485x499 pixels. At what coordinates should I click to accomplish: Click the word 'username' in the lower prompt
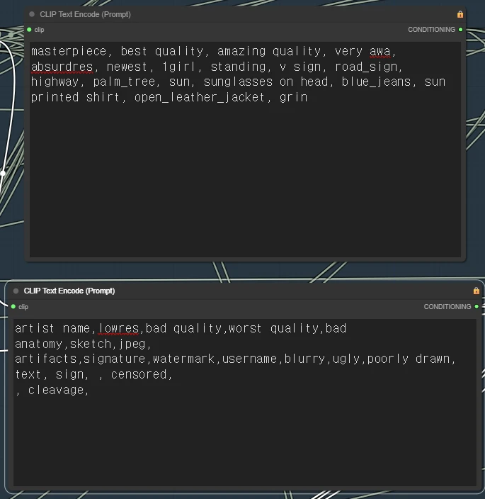[x=249, y=359]
